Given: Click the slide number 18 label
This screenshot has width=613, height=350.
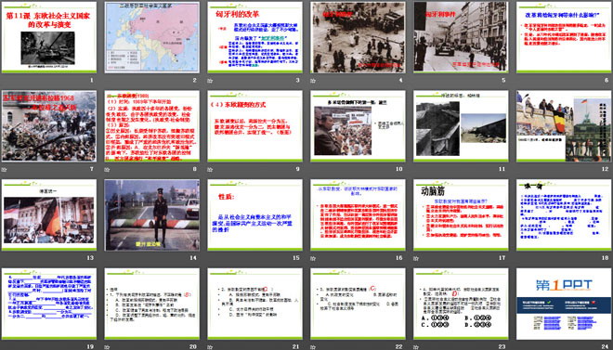Looking at the screenshot, I should 606,258.
